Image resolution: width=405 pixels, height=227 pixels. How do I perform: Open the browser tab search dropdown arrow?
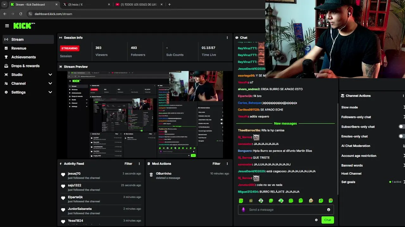(4, 4)
